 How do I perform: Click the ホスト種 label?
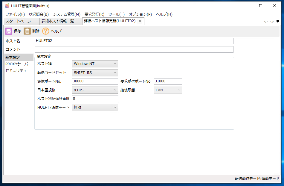(45, 64)
